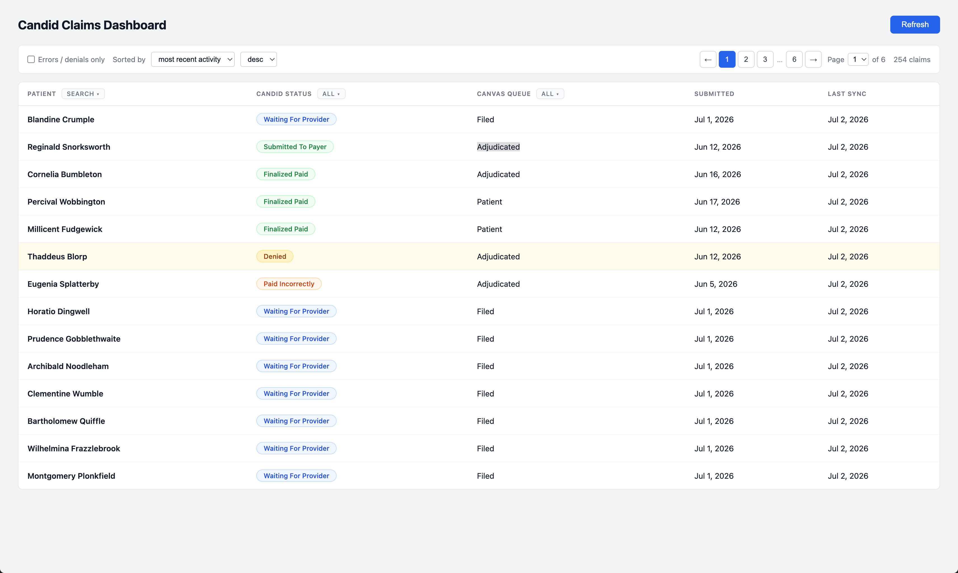Screen dimensions: 958x573
Task: Click Clementine Wumble's Waiting For Provider badge
Action: click(x=296, y=393)
